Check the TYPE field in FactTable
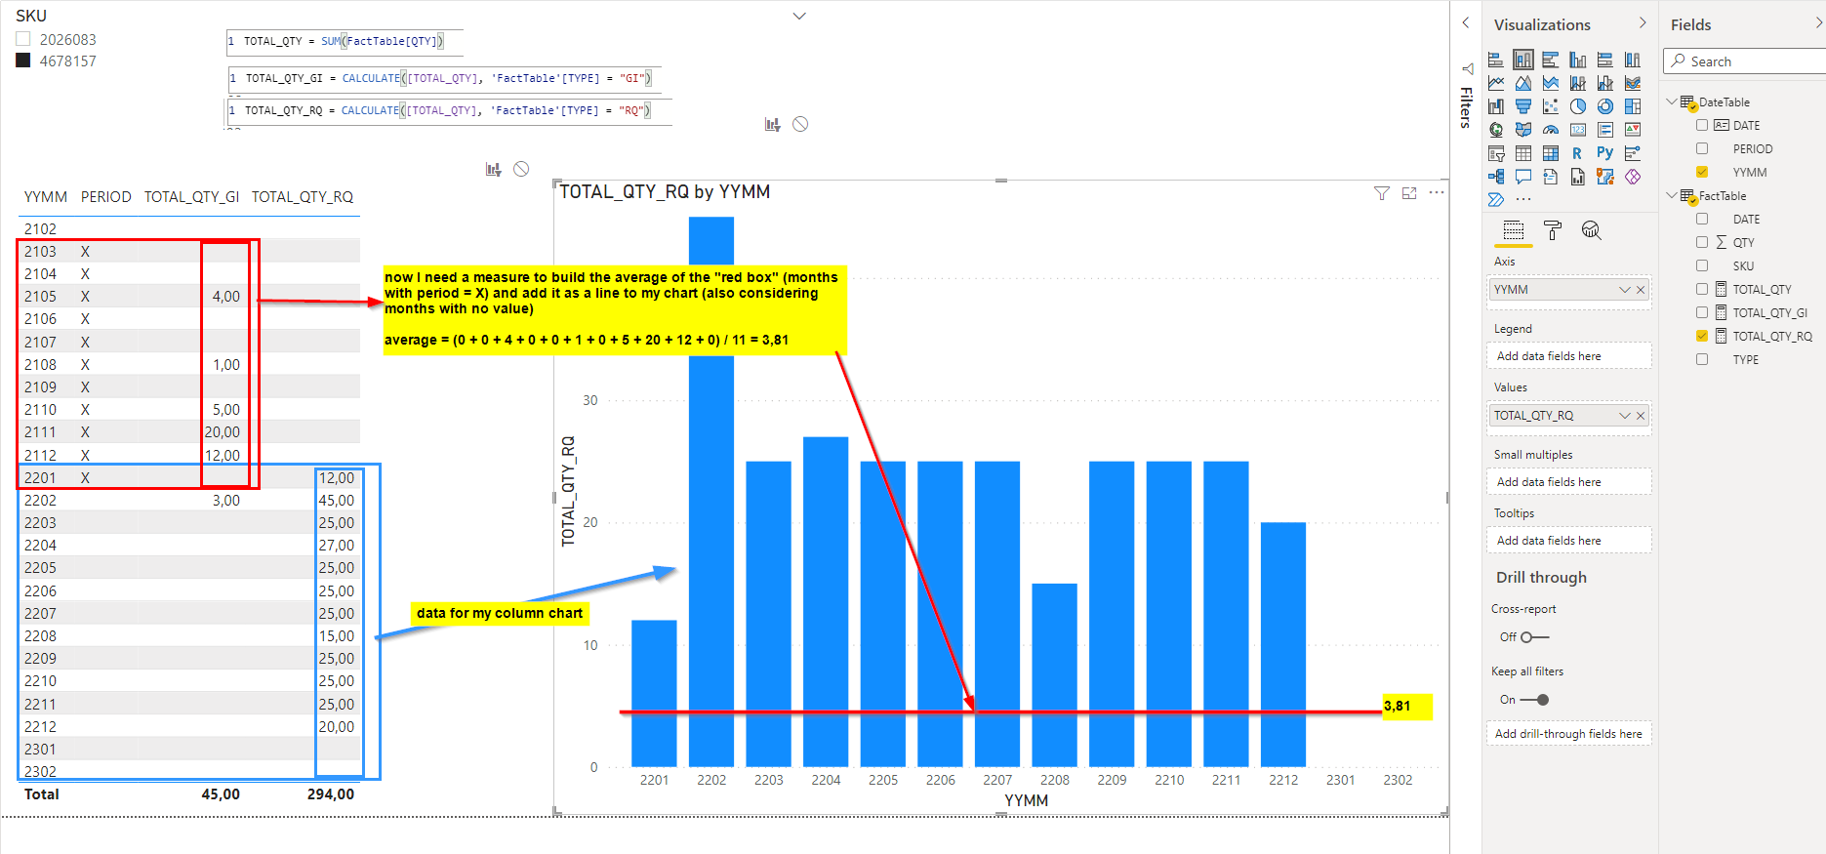 coord(1702,359)
